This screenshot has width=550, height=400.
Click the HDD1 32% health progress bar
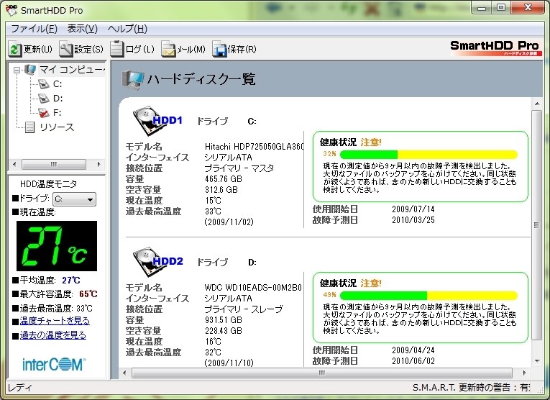coord(429,155)
